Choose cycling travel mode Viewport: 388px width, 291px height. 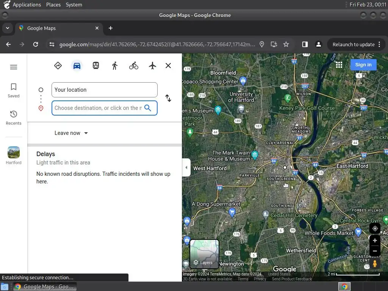tap(134, 66)
